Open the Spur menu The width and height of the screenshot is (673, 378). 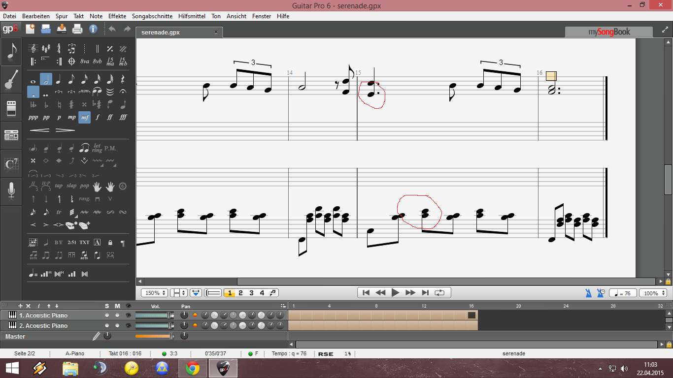tap(62, 16)
